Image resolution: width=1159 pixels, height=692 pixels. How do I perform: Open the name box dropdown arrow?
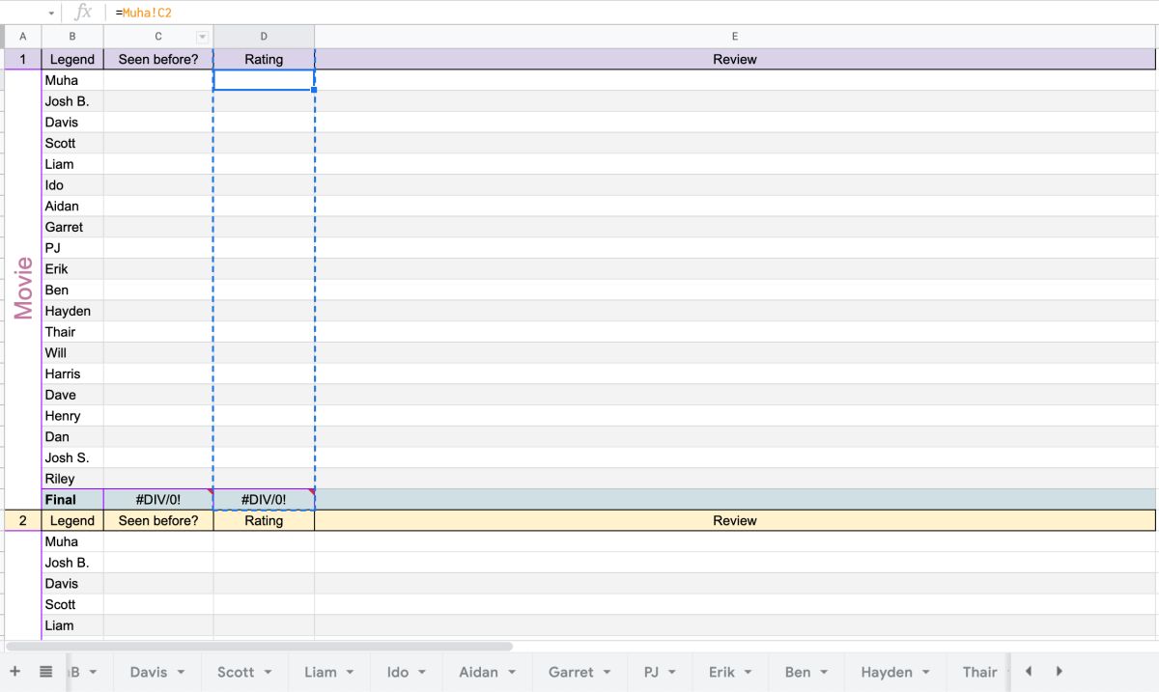(x=51, y=13)
